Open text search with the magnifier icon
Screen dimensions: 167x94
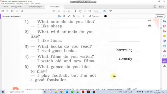[22, 11]
